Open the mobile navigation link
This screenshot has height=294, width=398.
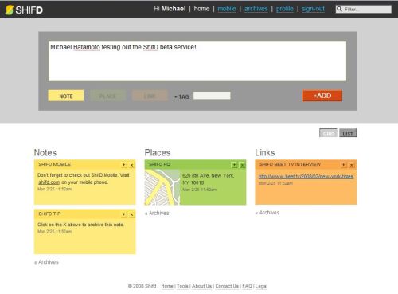[227, 9]
